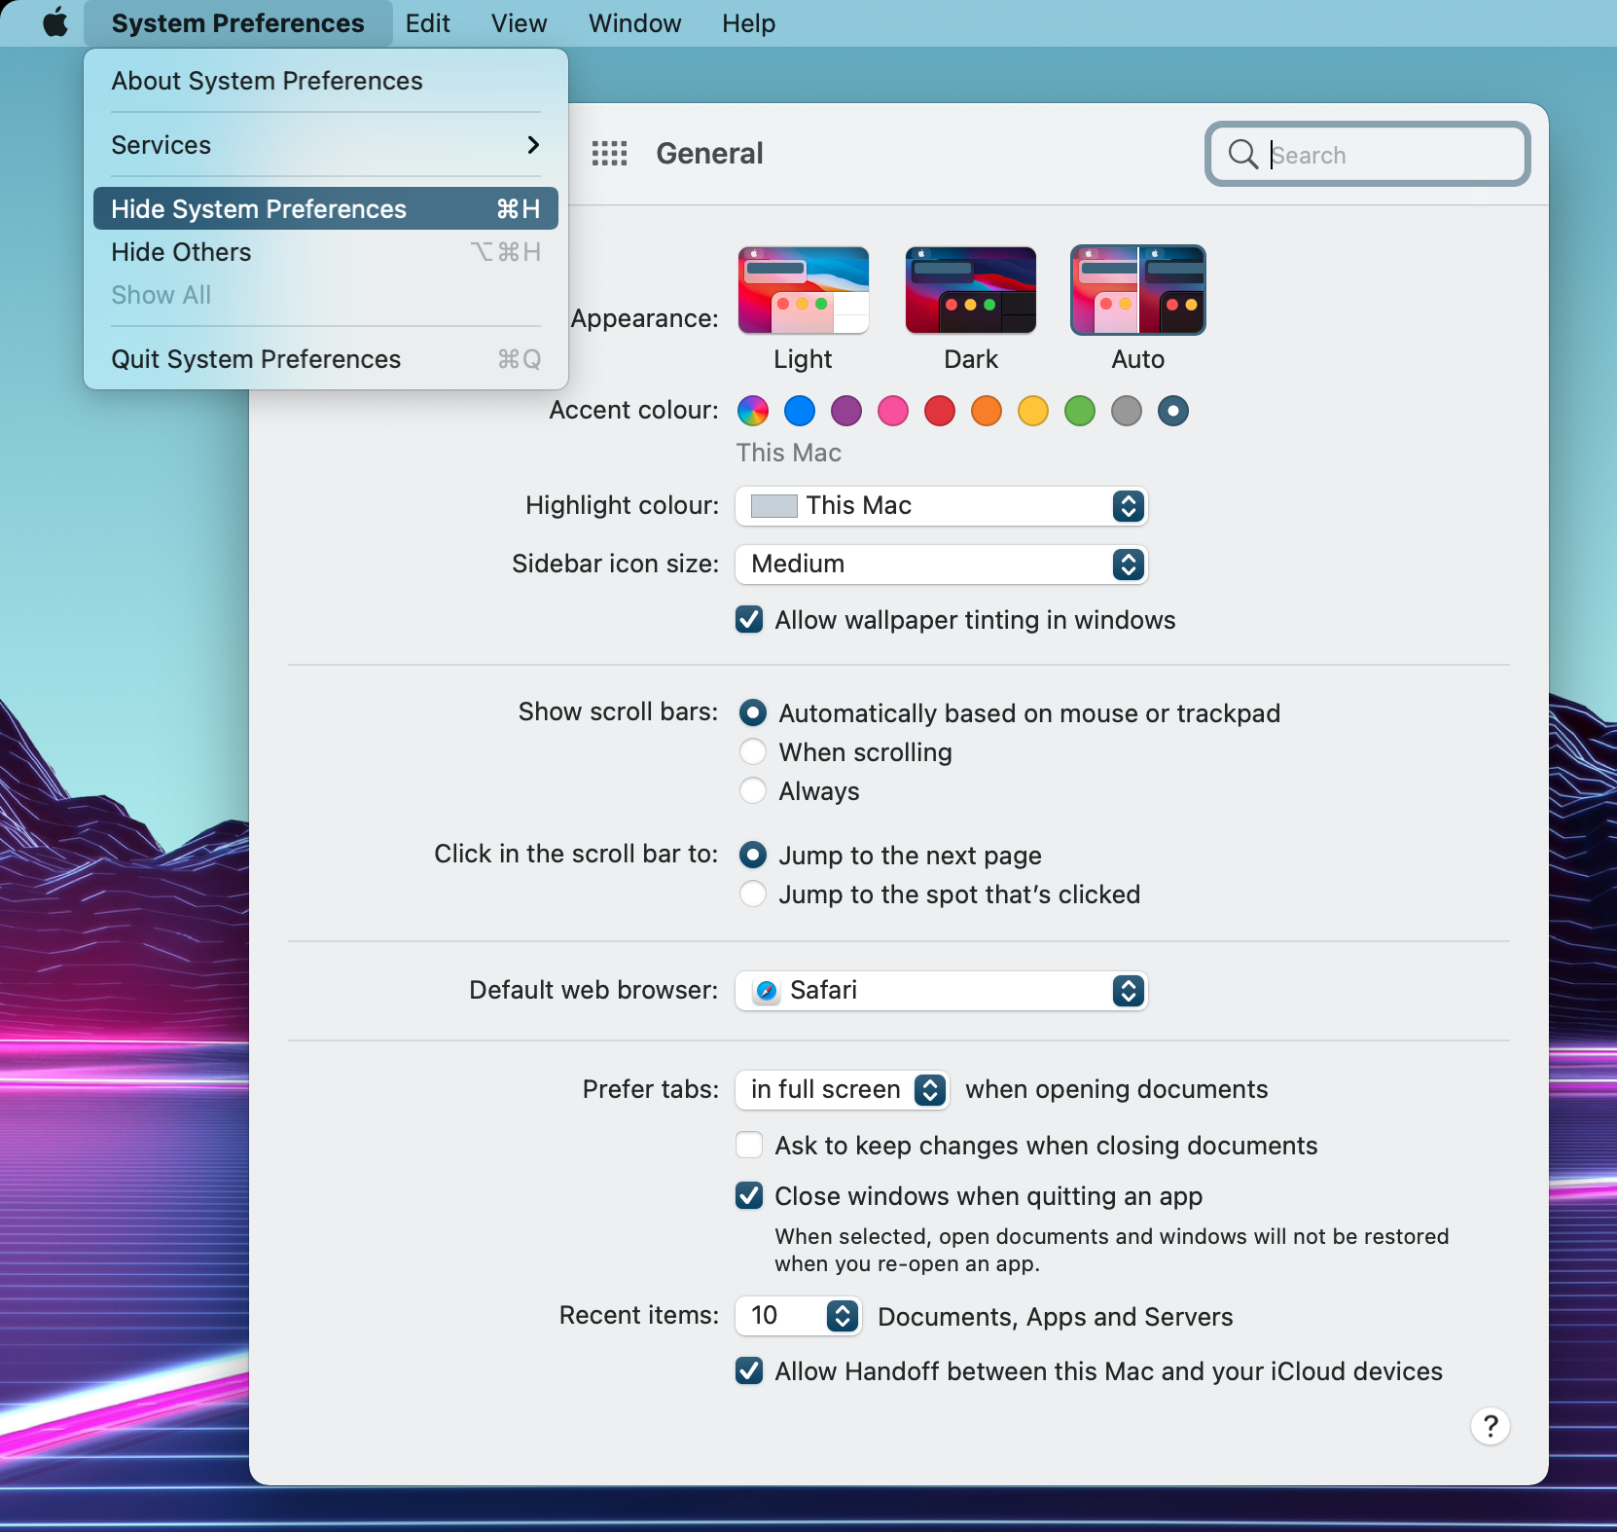Click the System Preferences menu title
The width and height of the screenshot is (1617, 1532).
(x=238, y=23)
